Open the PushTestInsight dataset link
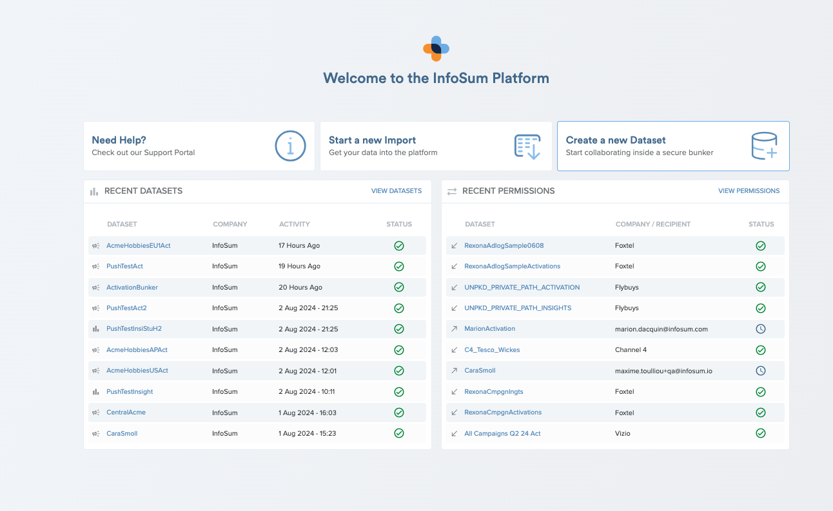This screenshot has height=511, width=833. coord(130,391)
